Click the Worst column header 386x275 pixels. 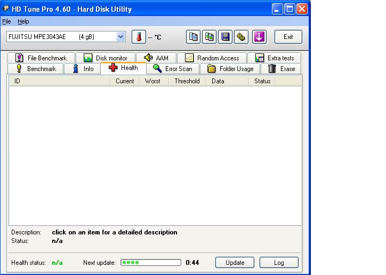(x=154, y=81)
